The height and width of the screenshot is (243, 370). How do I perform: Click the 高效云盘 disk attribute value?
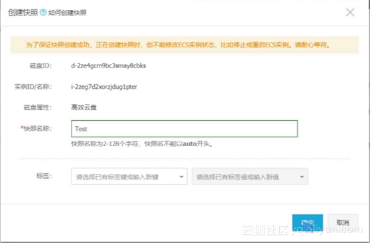click(x=83, y=107)
